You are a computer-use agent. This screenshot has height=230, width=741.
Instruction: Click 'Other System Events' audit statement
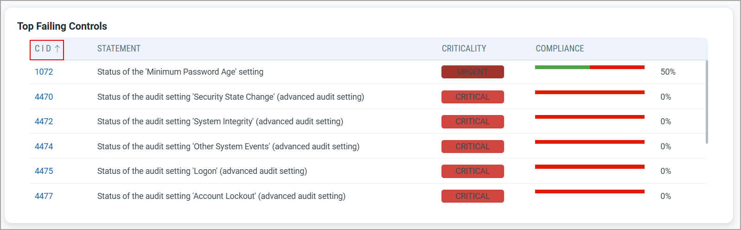(228, 147)
